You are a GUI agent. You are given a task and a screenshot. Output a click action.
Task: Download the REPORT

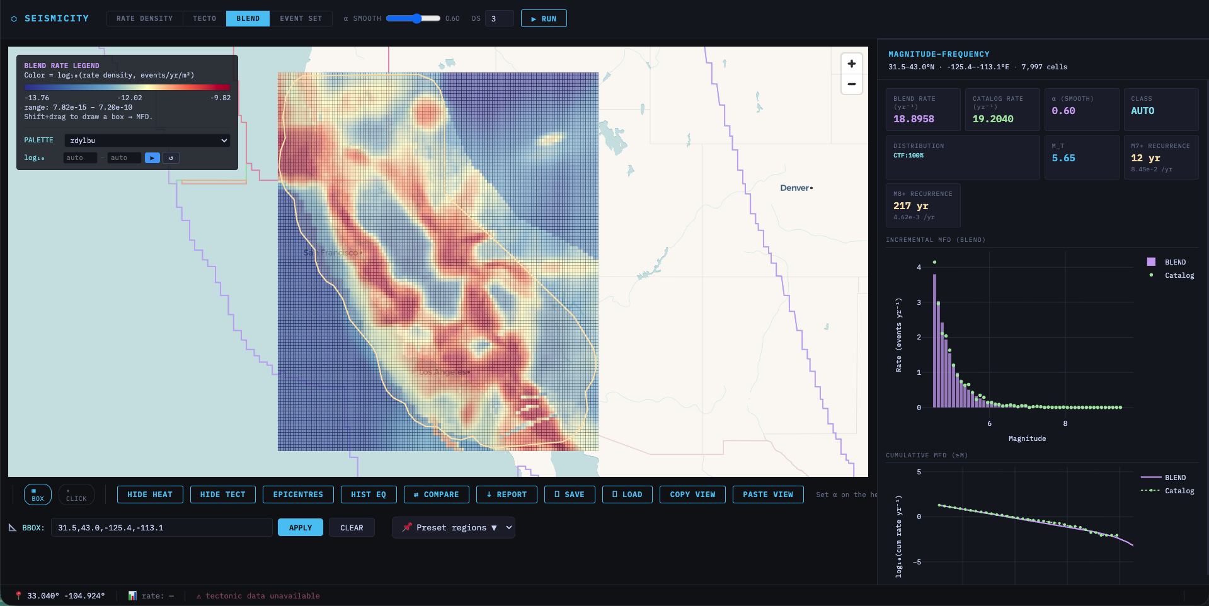[x=507, y=495]
